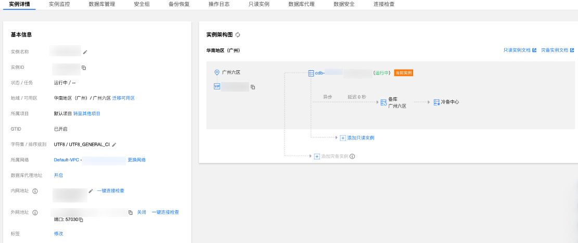Viewport: 578px width, 243px height.
Task: Click the info icon beside 添加灾备实例
Action: [352, 157]
